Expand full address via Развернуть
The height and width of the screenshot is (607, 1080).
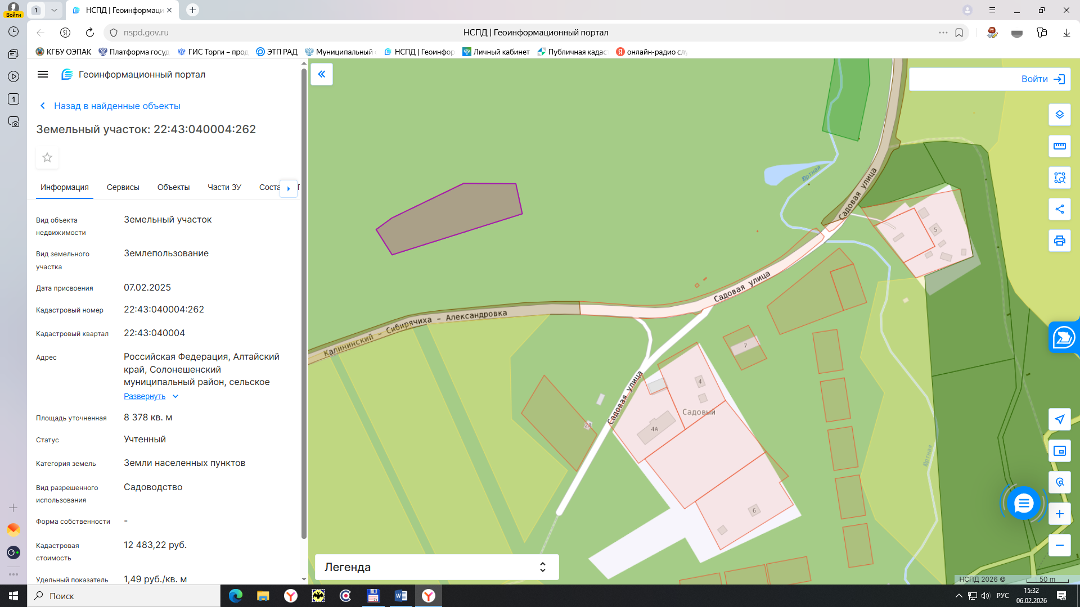tap(145, 396)
